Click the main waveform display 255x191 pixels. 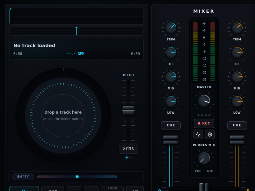pyautogui.click(x=76, y=16)
